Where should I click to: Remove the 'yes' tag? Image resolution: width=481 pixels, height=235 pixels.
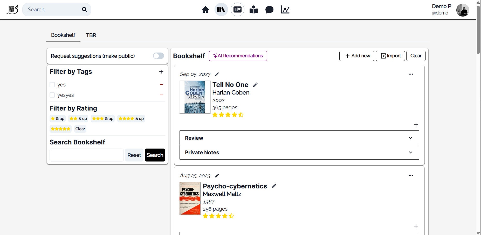point(161,85)
